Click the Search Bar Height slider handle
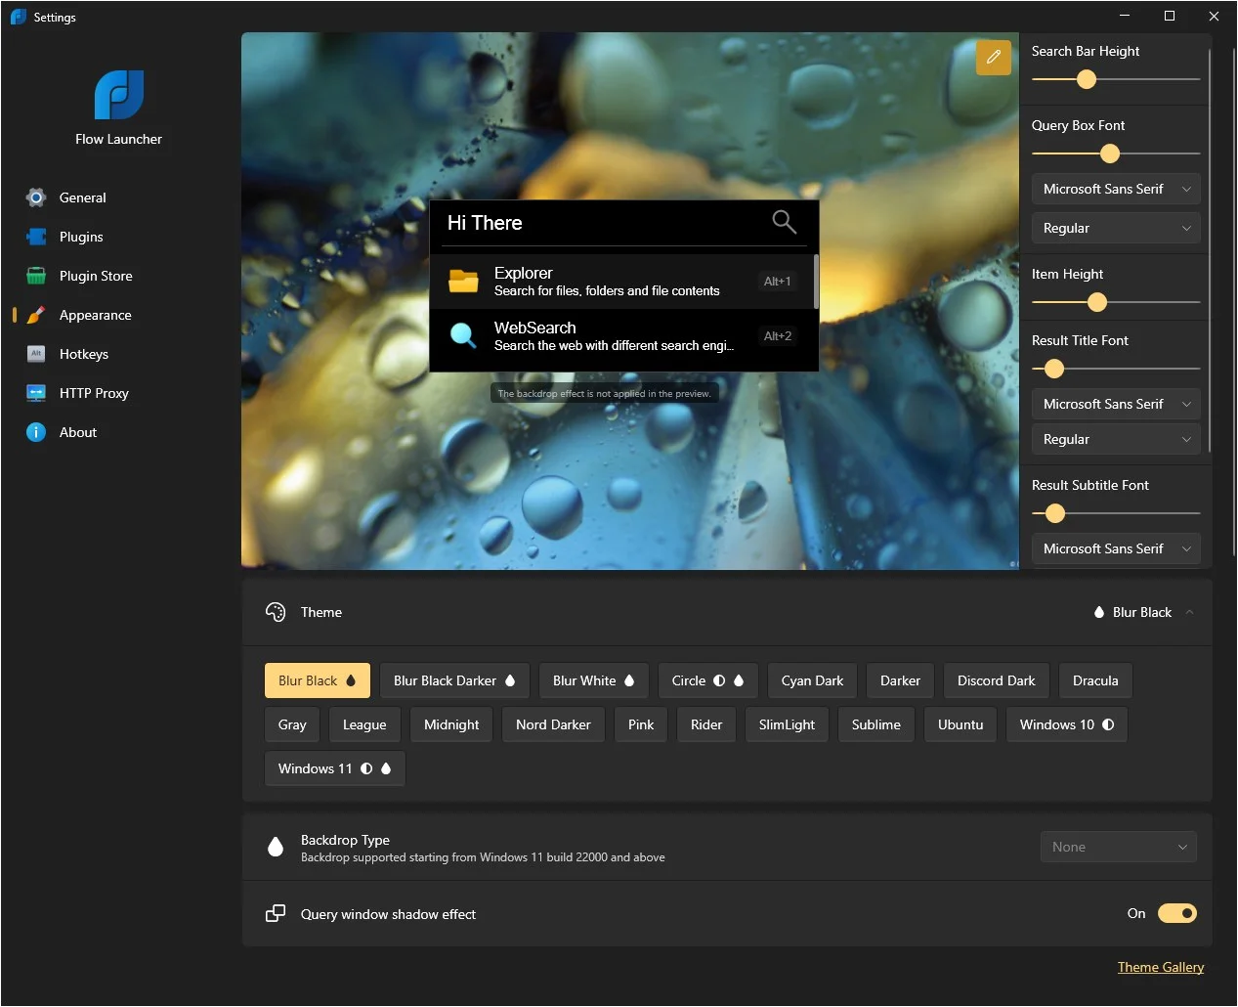 [x=1087, y=79]
